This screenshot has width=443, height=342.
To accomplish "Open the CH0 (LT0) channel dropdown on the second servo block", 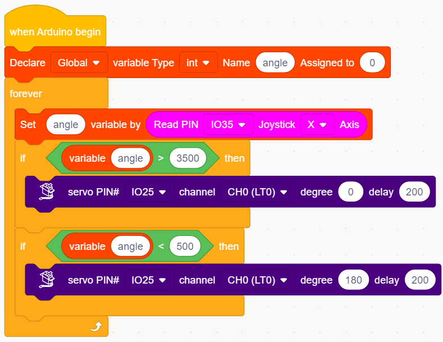I will (x=258, y=280).
